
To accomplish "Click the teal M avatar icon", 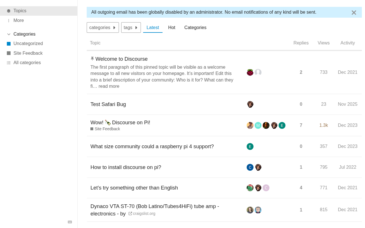I will [258, 125].
